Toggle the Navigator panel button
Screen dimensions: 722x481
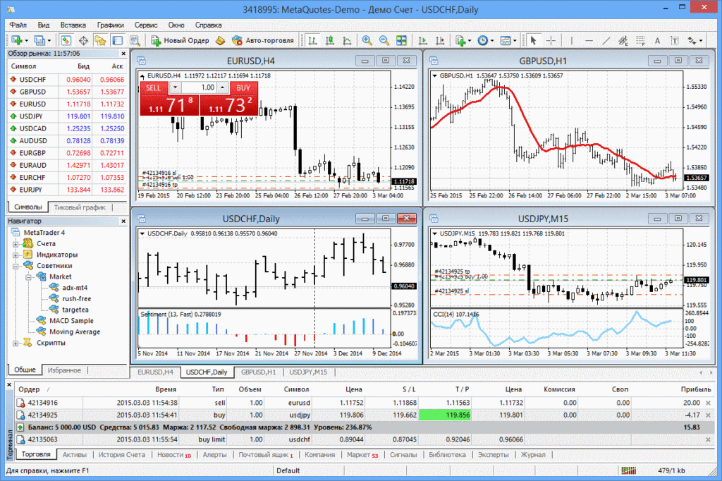(100, 40)
